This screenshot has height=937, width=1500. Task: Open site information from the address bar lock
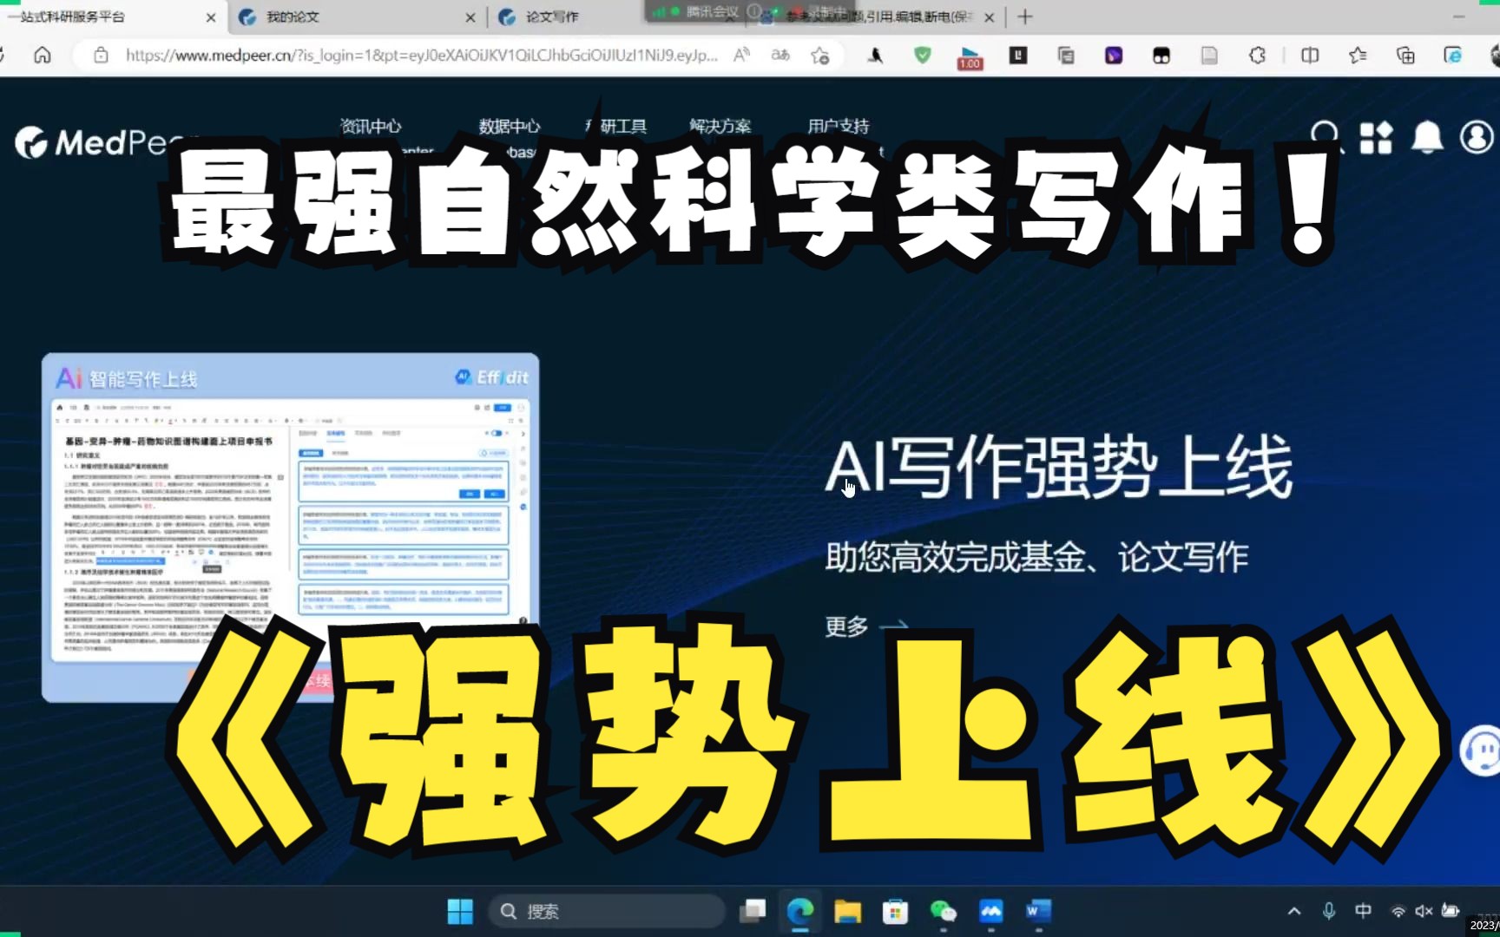click(x=101, y=55)
